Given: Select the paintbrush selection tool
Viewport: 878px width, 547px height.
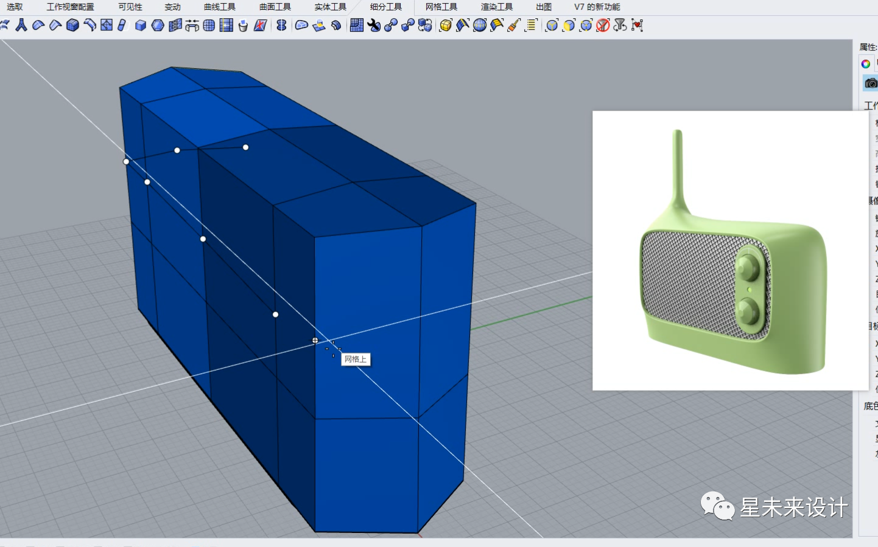Looking at the screenshot, I should point(514,25).
